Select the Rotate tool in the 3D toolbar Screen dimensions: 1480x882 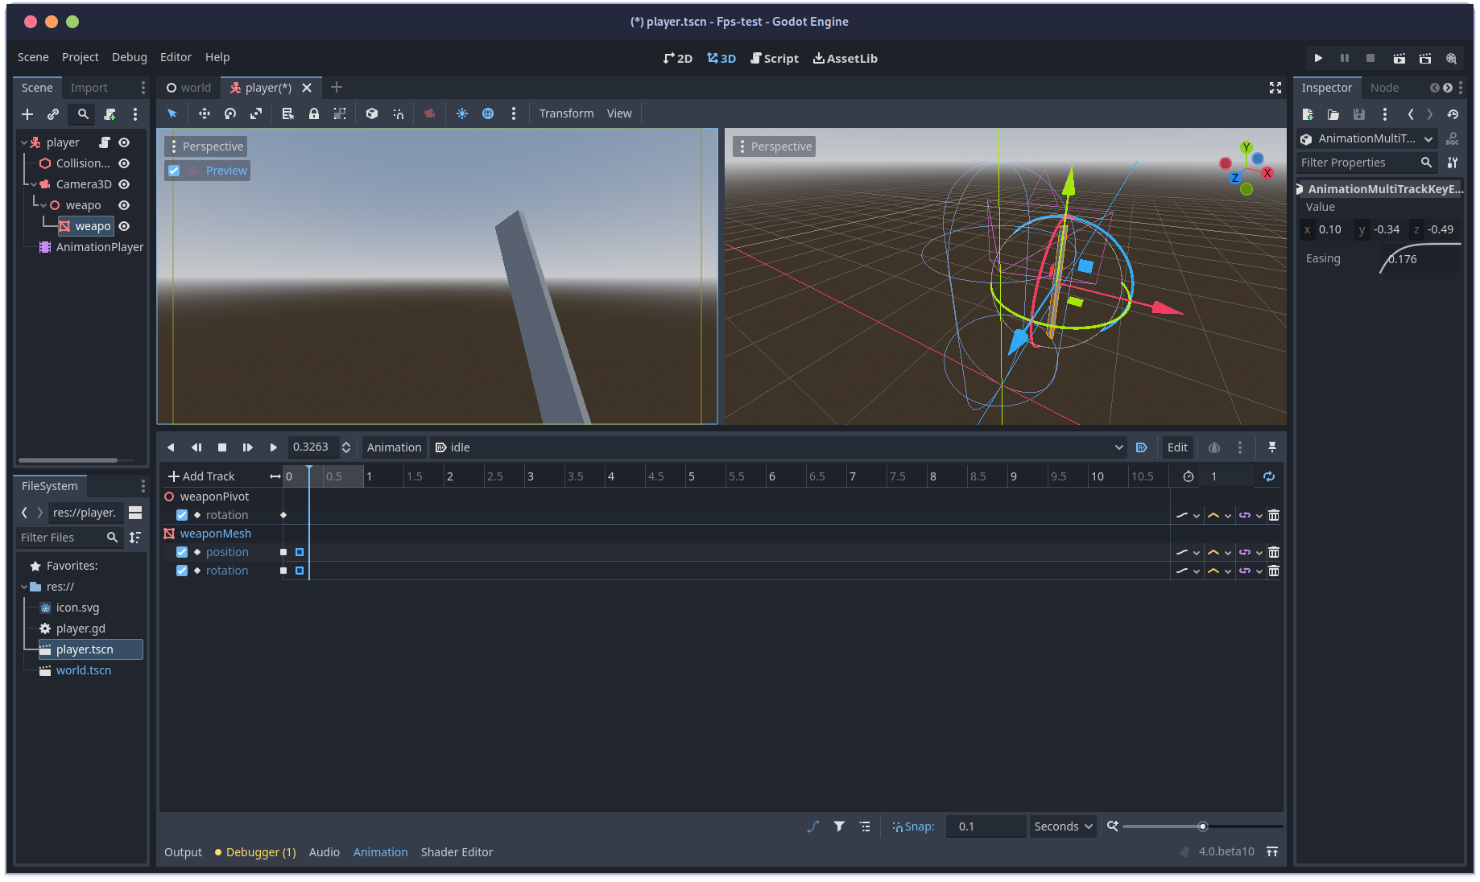[229, 113]
